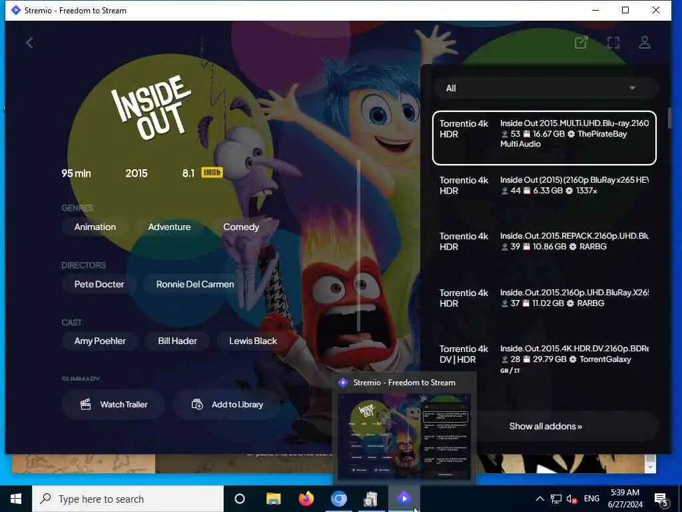
Task: Click the Watch Trailer button
Action: [113, 405]
